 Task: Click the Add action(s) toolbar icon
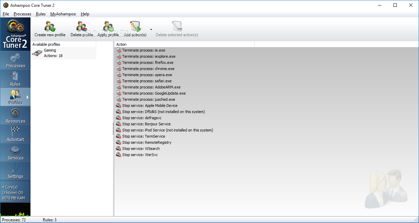coord(135,26)
